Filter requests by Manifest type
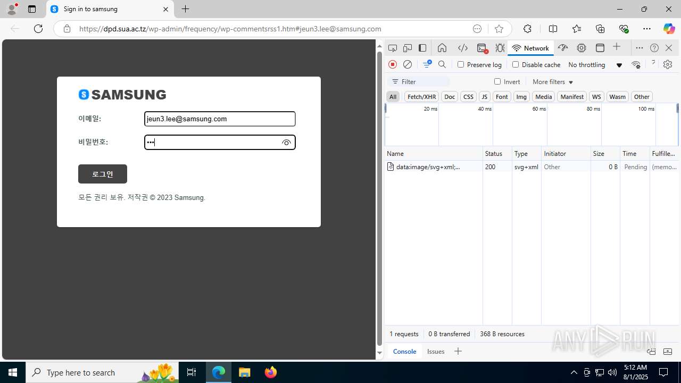The image size is (681, 383). (x=572, y=97)
